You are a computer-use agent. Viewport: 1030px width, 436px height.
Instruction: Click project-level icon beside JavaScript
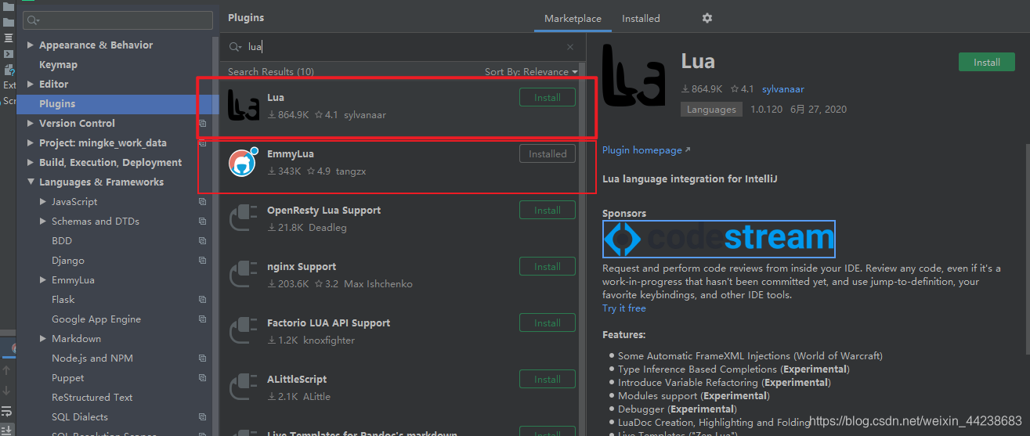[x=202, y=202]
